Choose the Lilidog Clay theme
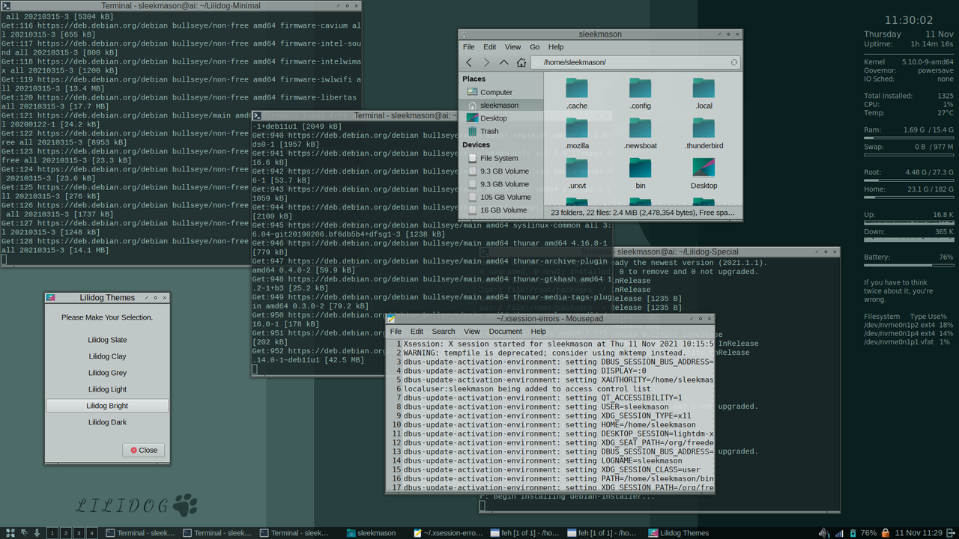 [107, 356]
